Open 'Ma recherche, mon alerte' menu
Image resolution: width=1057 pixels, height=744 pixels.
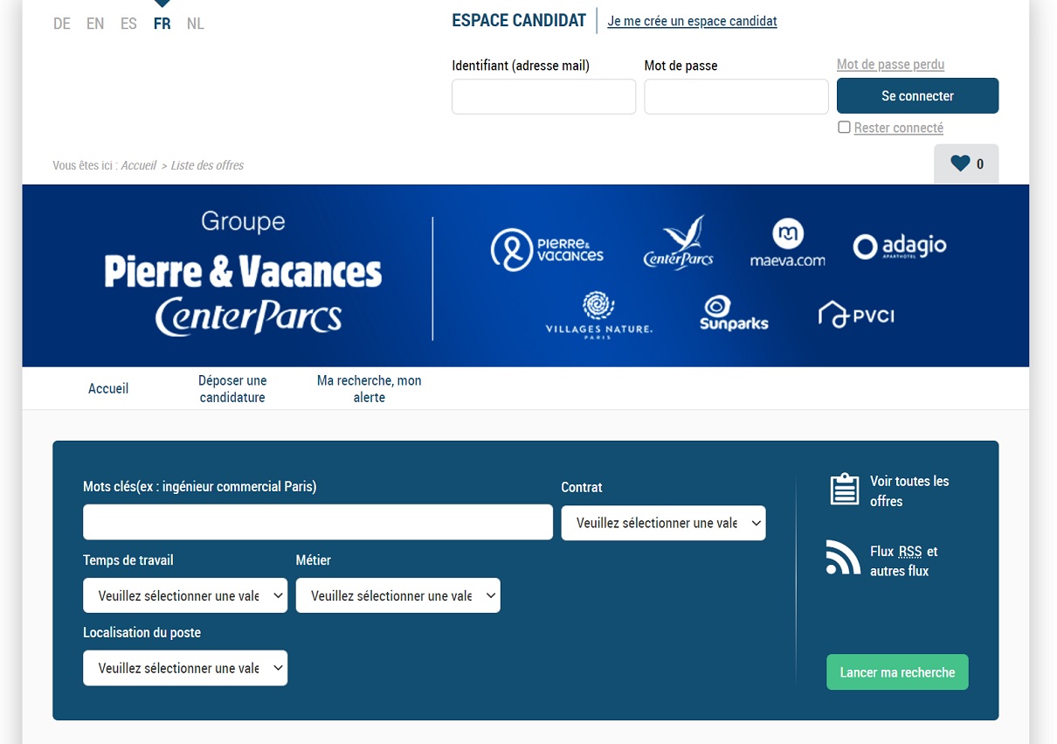(369, 389)
